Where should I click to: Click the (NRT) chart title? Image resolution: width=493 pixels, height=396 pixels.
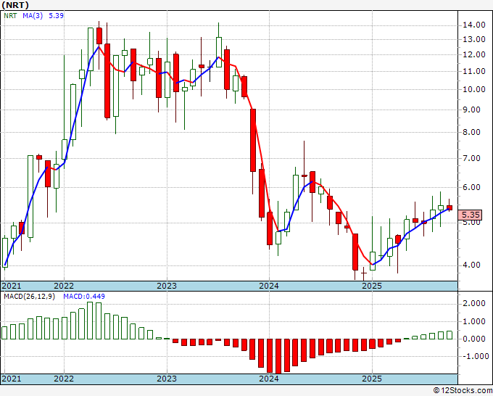point(15,5)
